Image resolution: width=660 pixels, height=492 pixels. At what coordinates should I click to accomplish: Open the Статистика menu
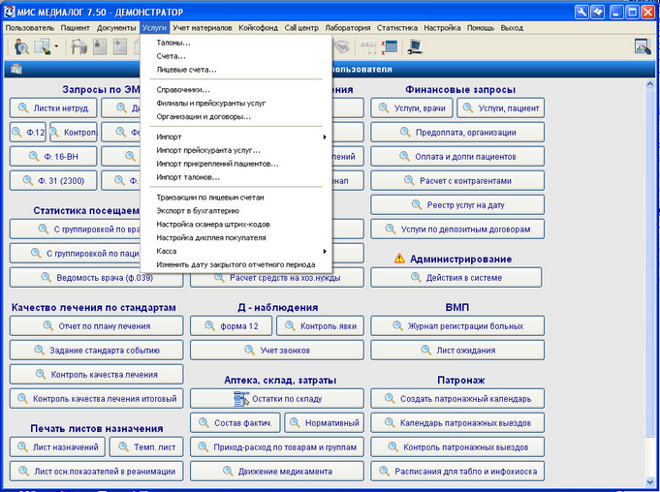tap(397, 28)
